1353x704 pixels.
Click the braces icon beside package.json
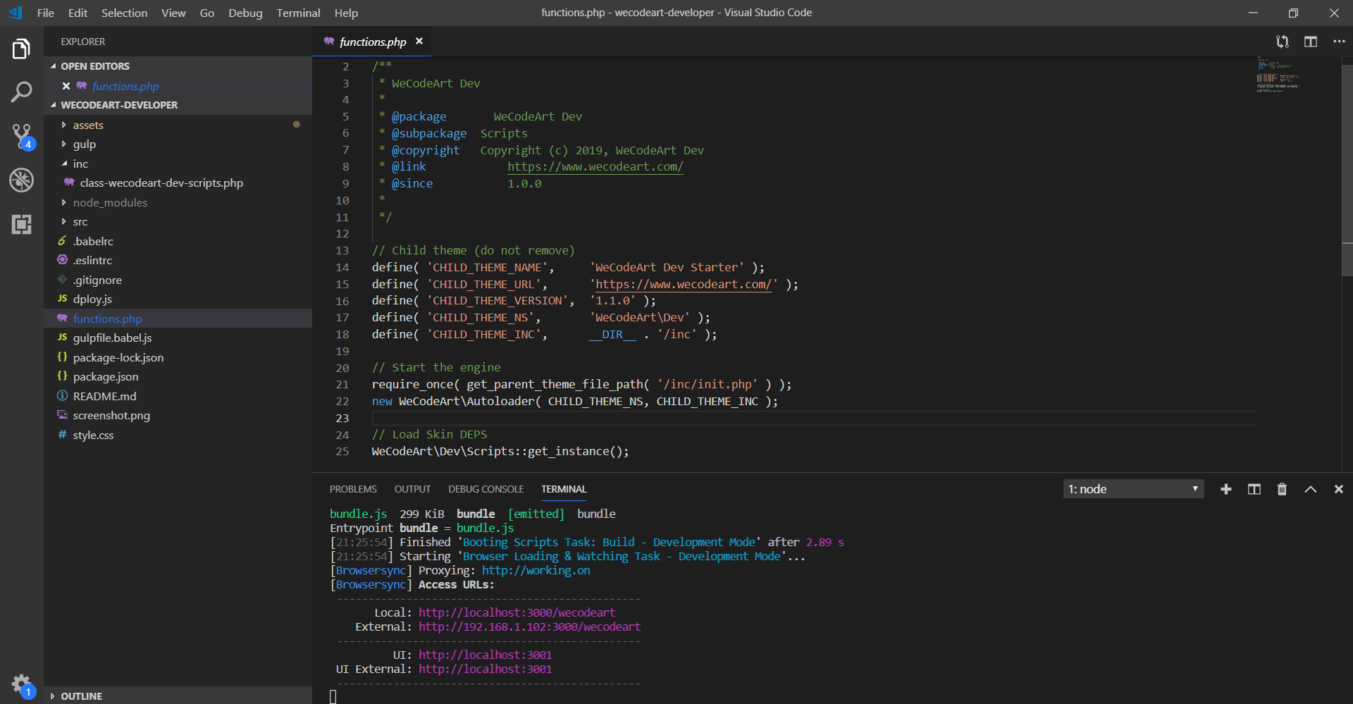[x=62, y=376]
